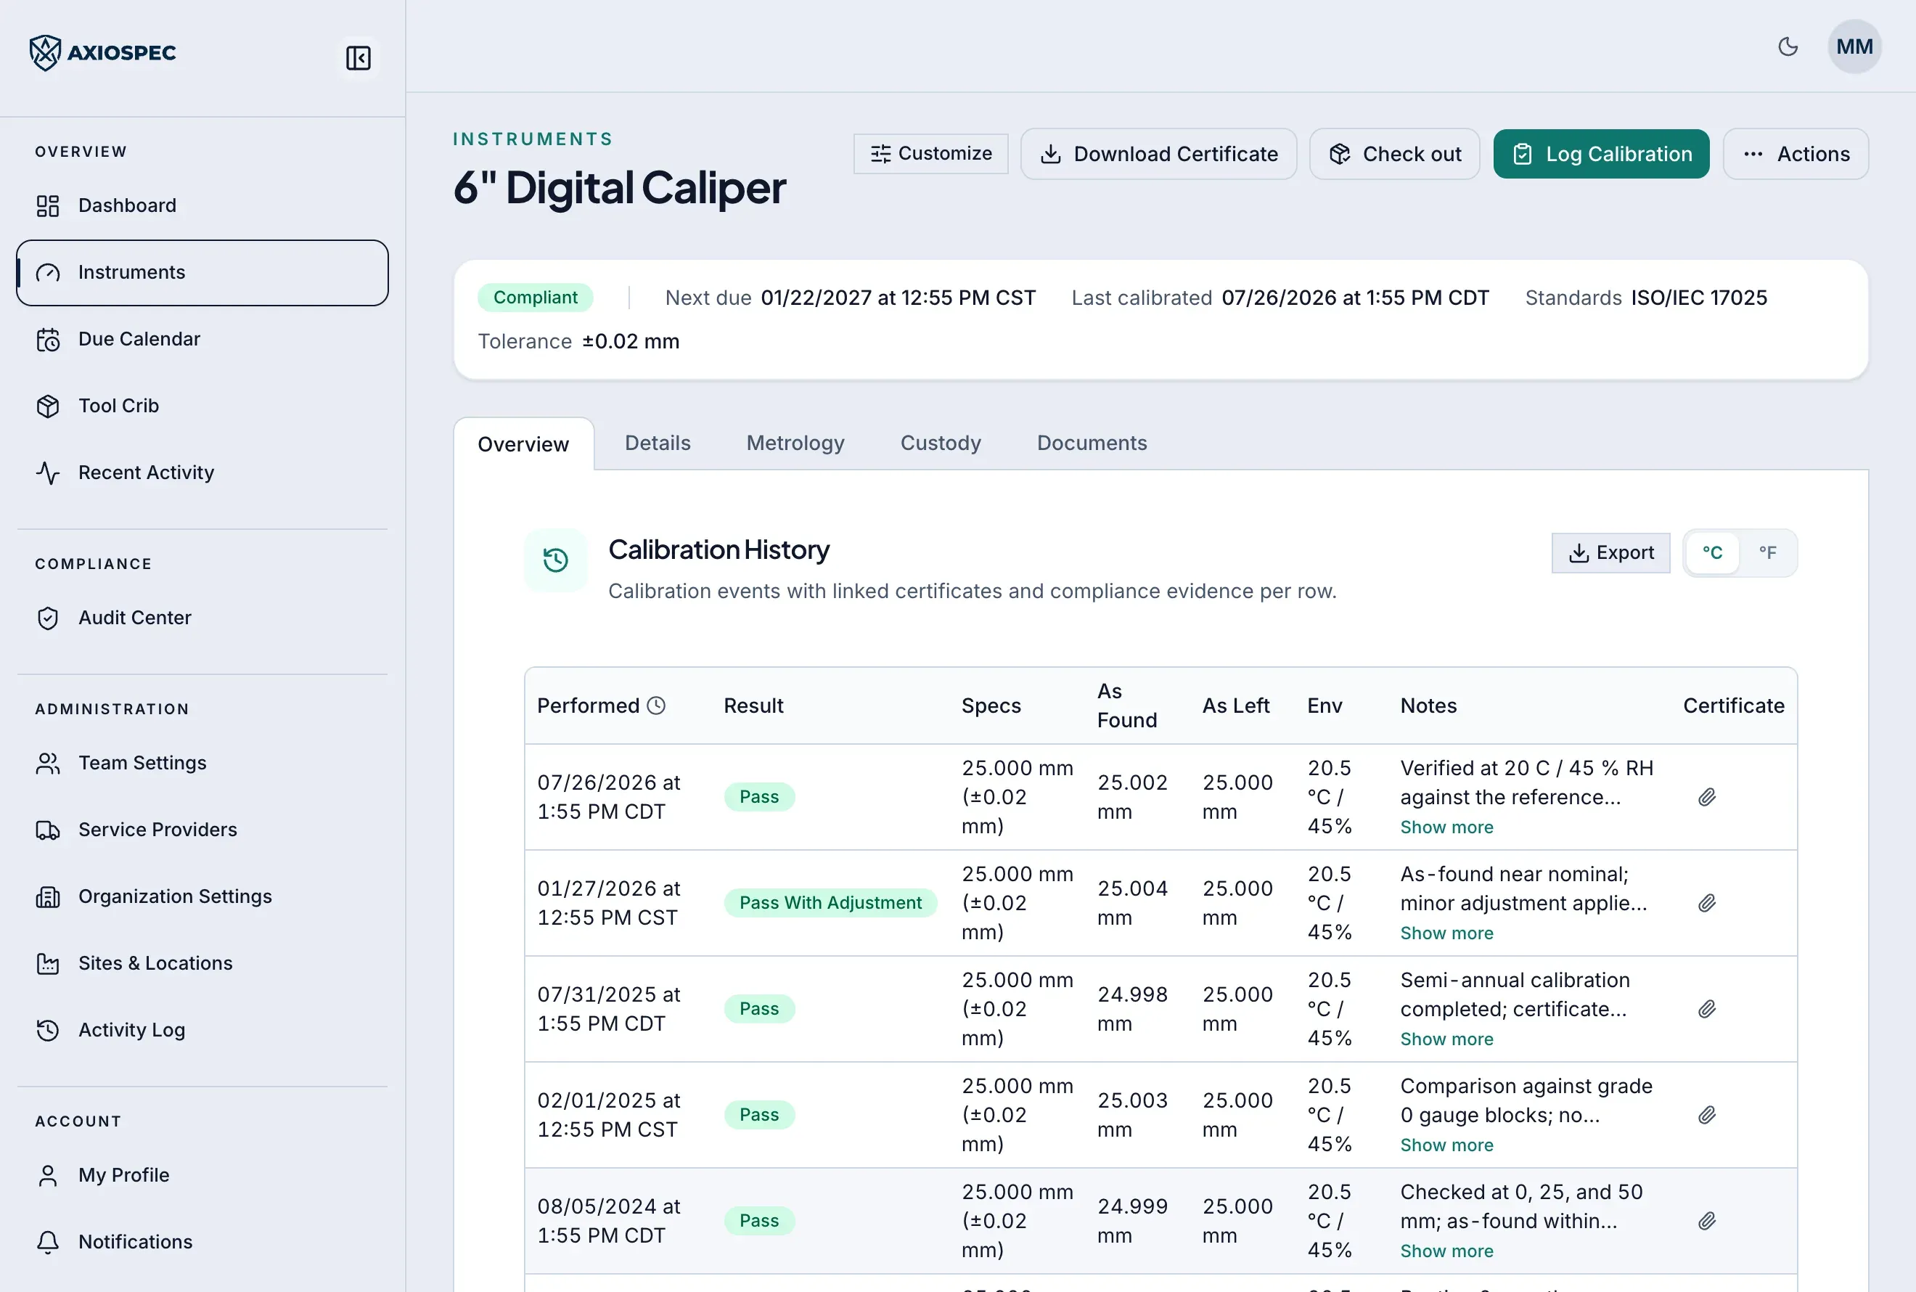Click the '25.003 mm' As Found value

click(x=1133, y=1115)
